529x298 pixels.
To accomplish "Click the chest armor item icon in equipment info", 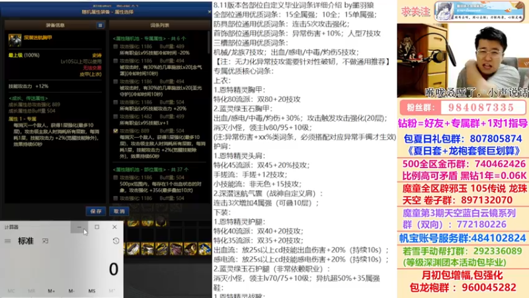I will [x=15, y=40].
